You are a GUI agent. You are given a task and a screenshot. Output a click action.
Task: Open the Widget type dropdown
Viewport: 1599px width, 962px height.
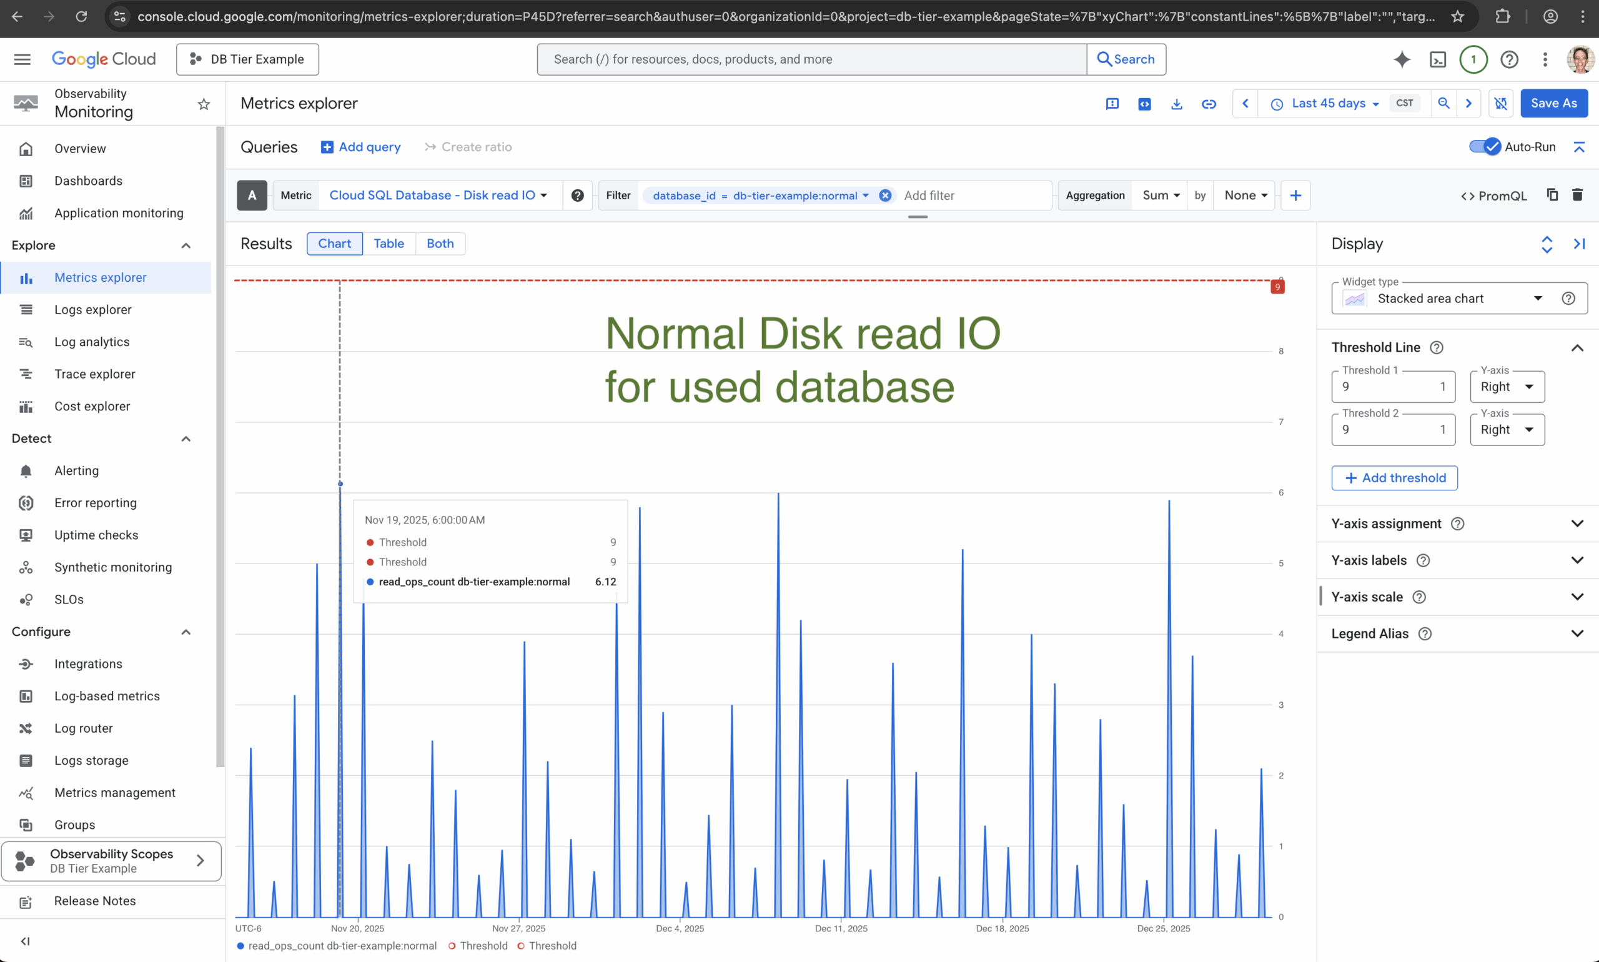[x=1458, y=299]
